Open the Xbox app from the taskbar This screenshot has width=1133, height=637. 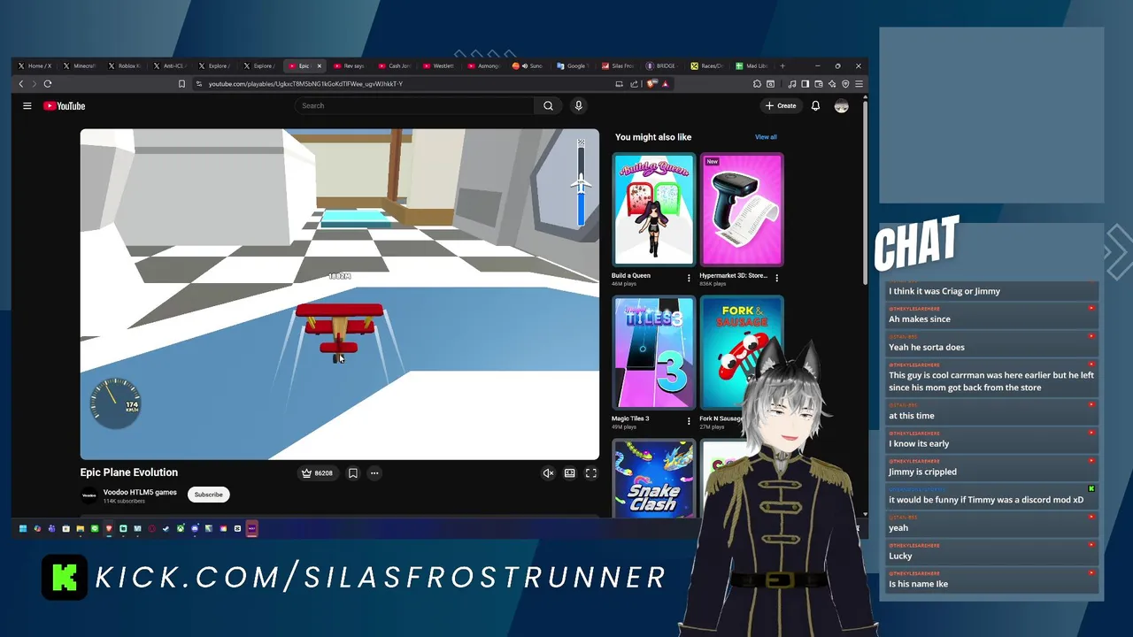181,528
